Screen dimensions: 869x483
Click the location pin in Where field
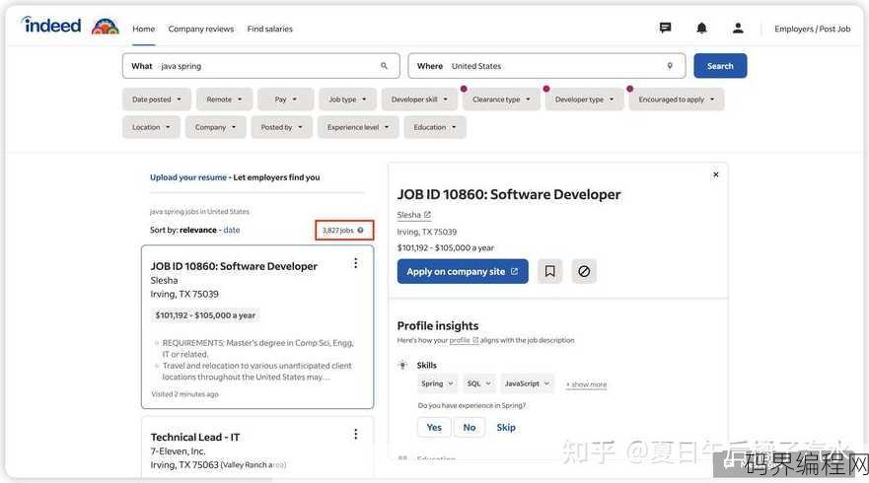(670, 66)
